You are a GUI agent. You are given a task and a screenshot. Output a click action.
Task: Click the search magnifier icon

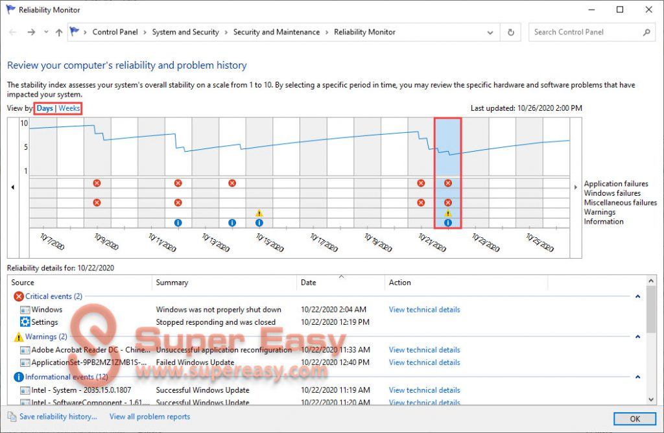(x=645, y=32)
